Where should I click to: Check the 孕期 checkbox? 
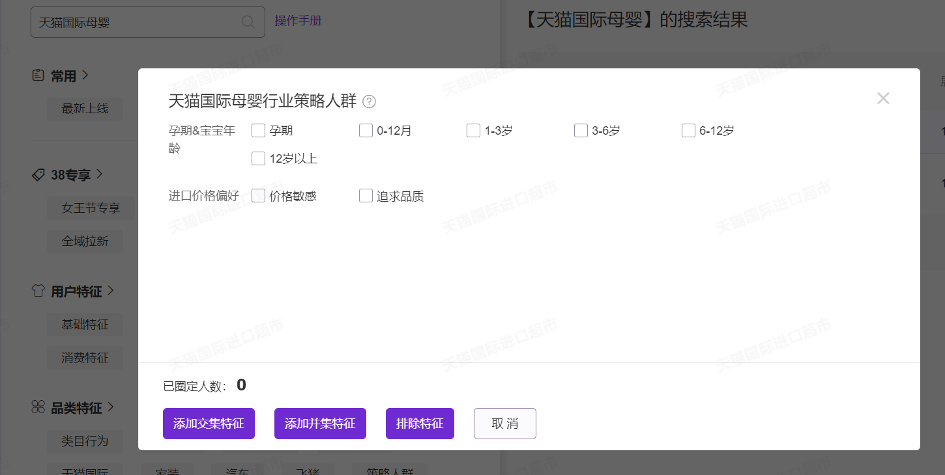coord(258,131)
